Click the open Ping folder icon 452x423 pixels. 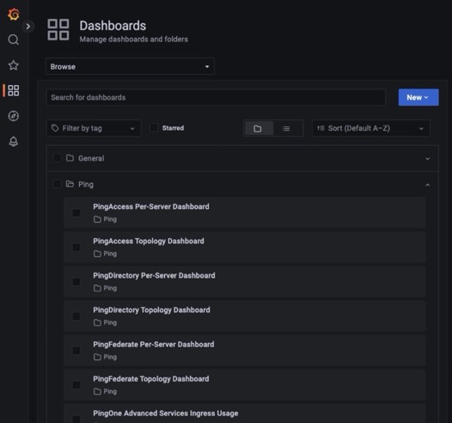click(x=70, y=184)
